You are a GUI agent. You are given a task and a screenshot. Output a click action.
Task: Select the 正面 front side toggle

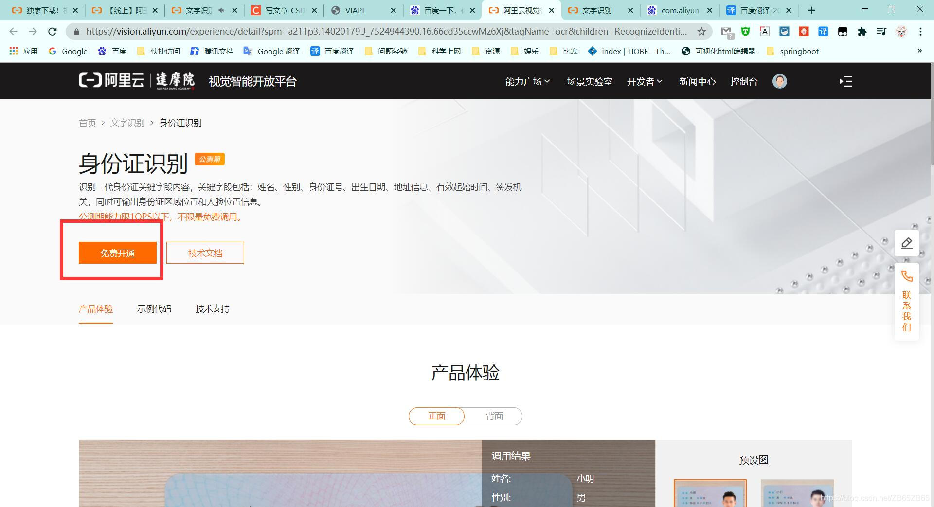436,416
